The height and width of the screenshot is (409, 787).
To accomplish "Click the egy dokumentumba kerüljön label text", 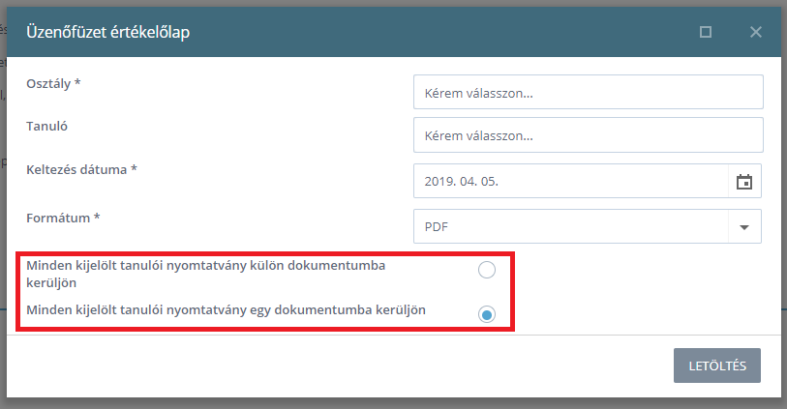I will (226, 310).
